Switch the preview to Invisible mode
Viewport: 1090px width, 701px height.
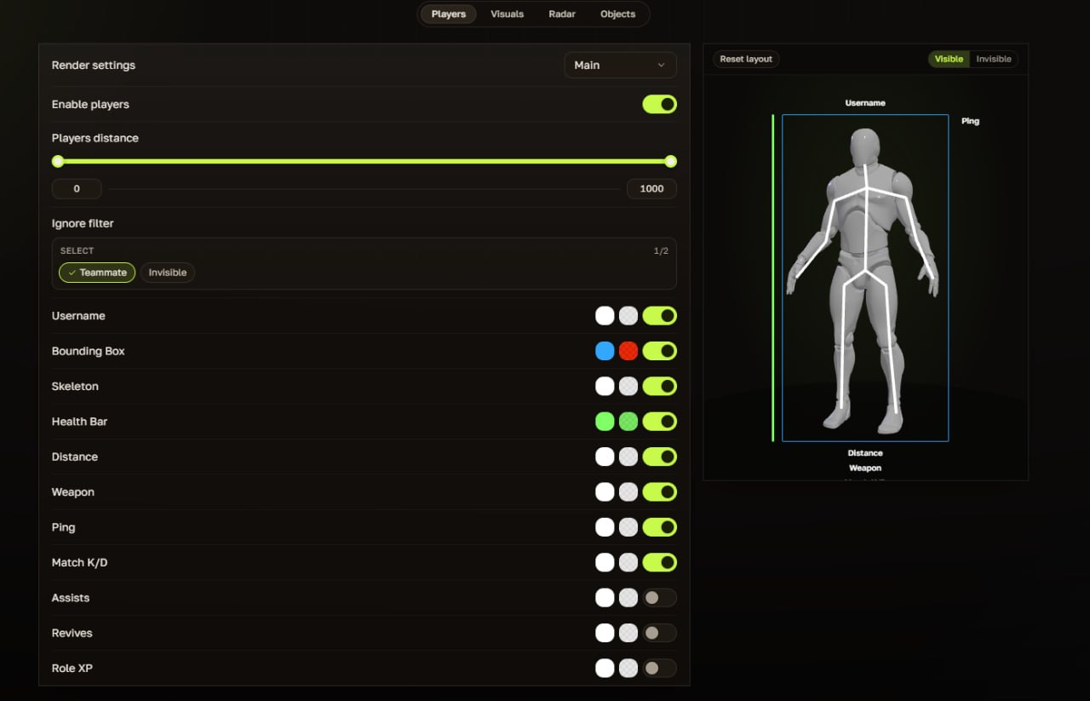(x=994, y=59)
